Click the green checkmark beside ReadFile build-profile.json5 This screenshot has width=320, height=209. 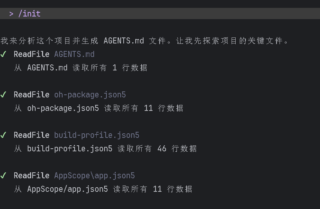pyautogui.click(x=3, y=135)
